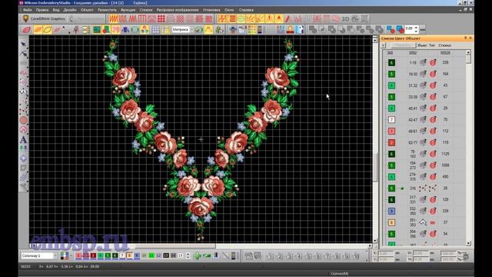Click the green tree icon after Метрика
This screenshot has width=492, height=277.
219,30
